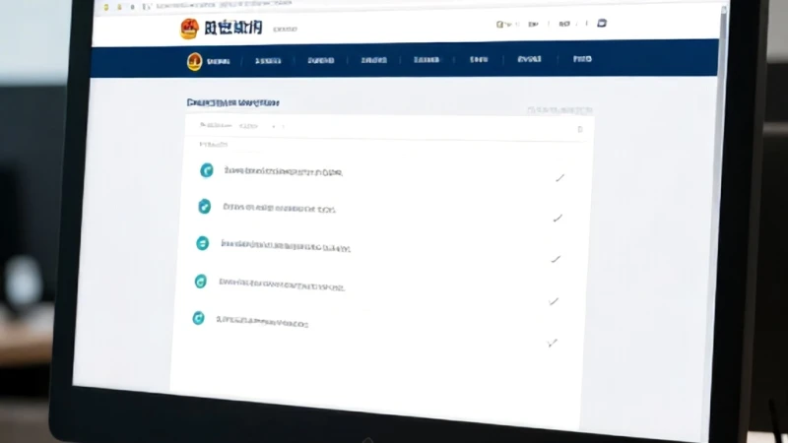Open the second list row's title text
Viewport: 788px width, 443px height.
click(x=279, y=208)
